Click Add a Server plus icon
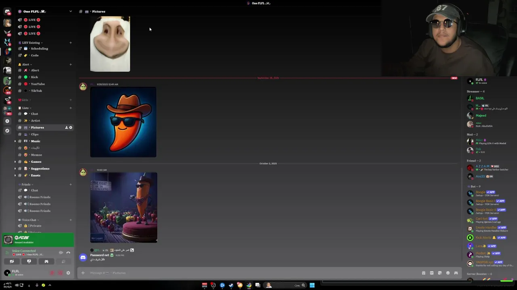Image resolution: width=517 pixels, height=290 pixels. [7, 121]
